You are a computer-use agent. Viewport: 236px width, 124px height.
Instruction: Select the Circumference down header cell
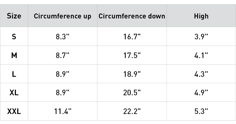point(132,16)
